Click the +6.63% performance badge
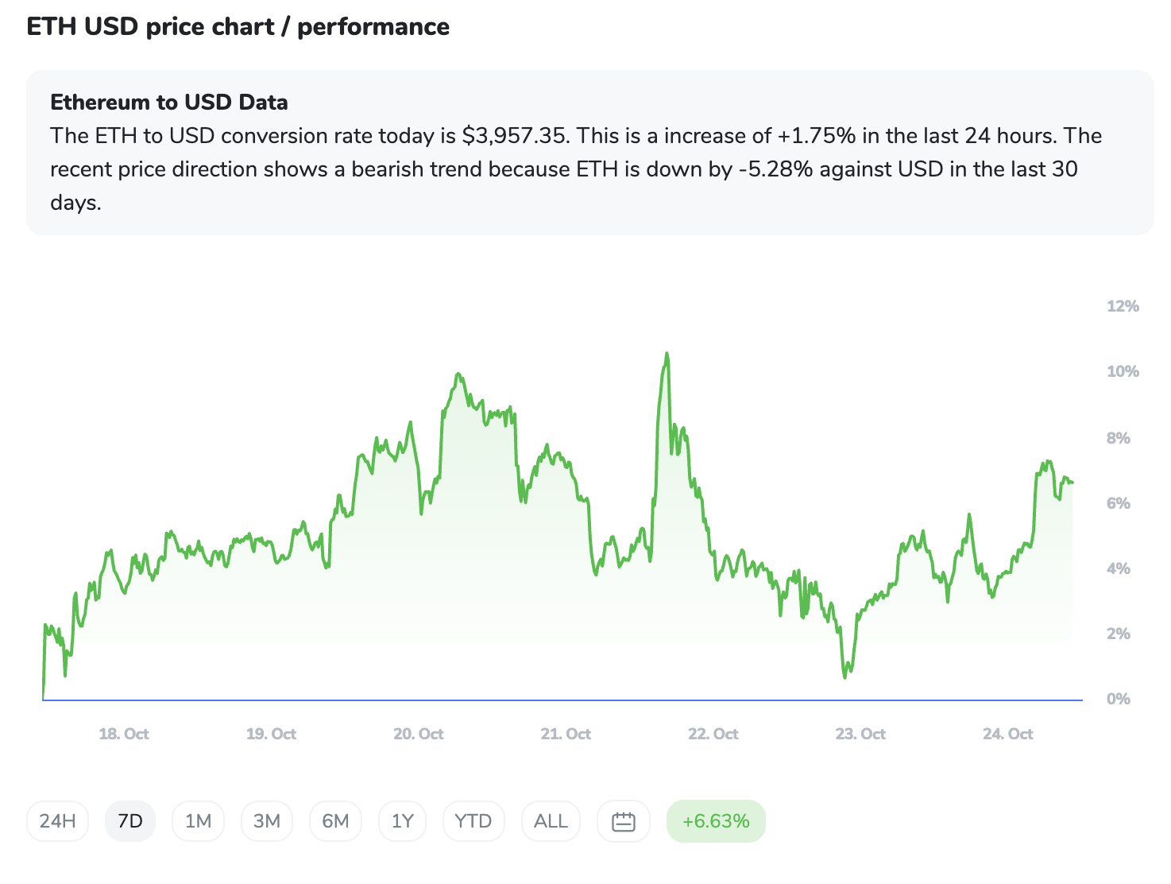Screen dimensions: 1171x884 coord(716,821)
